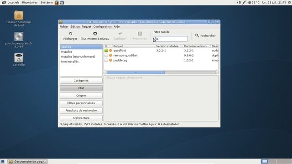The width and height of the screenshot is (292, 164).
Task: Click the right arrow of package list scrollbar
Action: pos(217,72)
